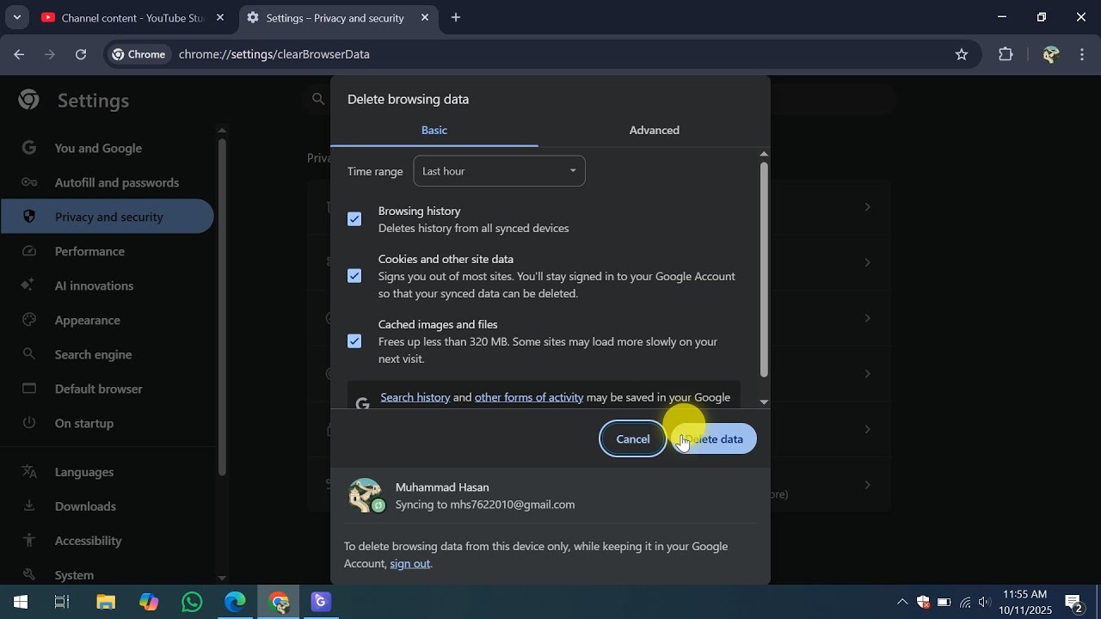Bookmark this page with the star icon

962,54
